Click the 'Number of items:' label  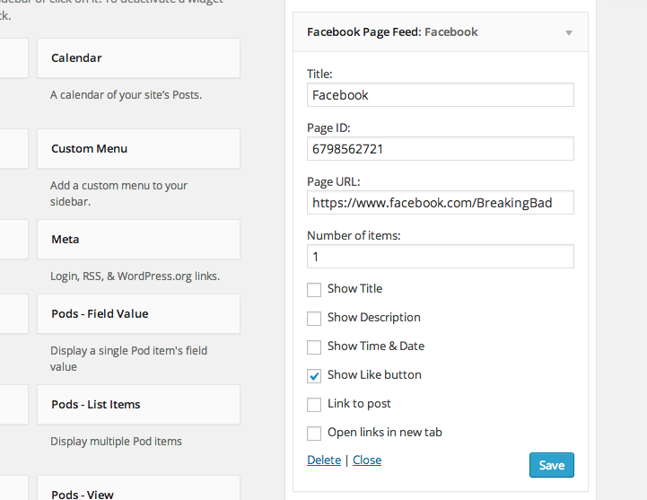(354, 235)
